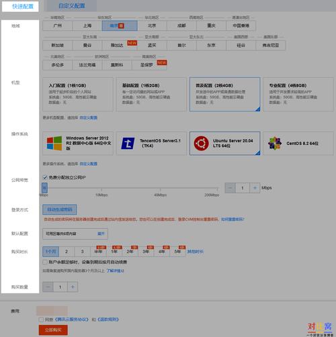Toggle the 免费分配独立公网IP checkbox
Screen dimensions: 336x337
point(45,177)
